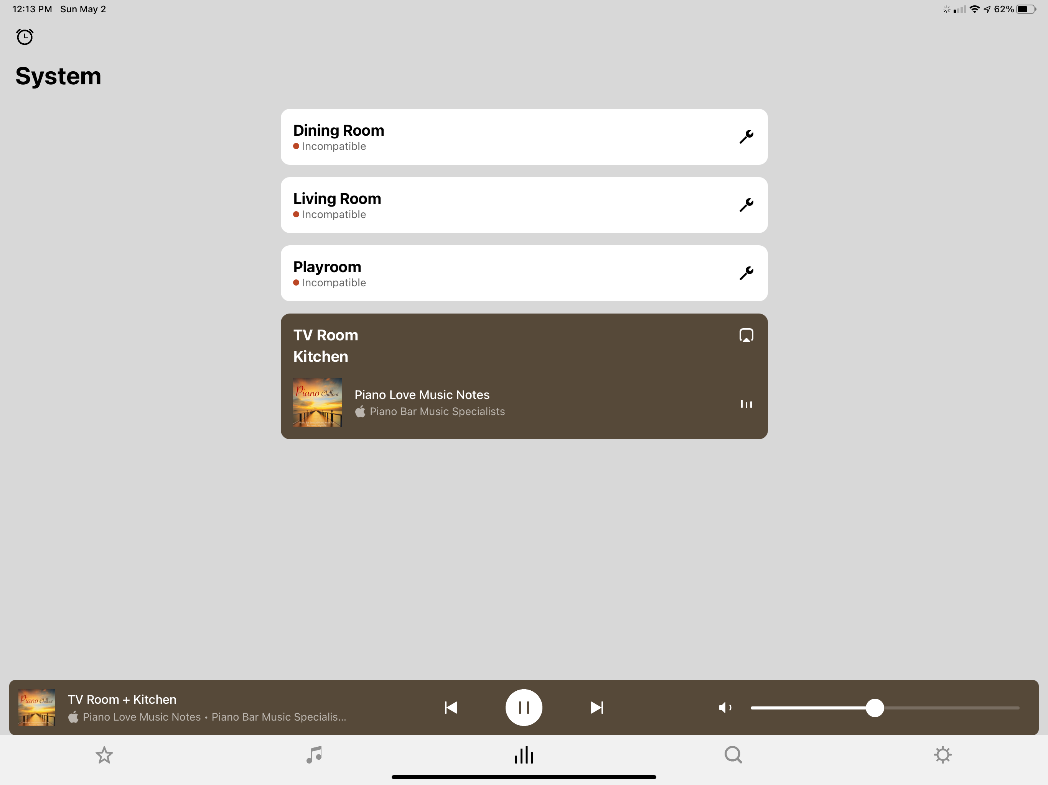The width and height of the screenshot is (1048, 785).
Task: Tap the search magnifier tab at bottom
Action: pos(733,754)
